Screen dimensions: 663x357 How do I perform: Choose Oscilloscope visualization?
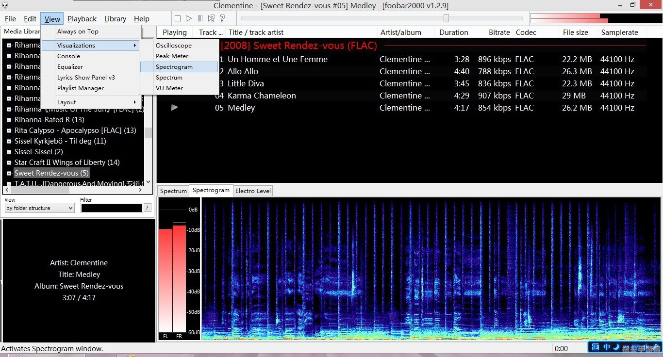(179, 45)
